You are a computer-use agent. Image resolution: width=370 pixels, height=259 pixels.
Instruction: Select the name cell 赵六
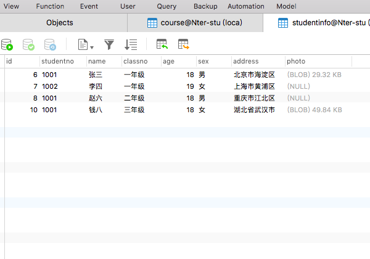[x=96, y=98]
